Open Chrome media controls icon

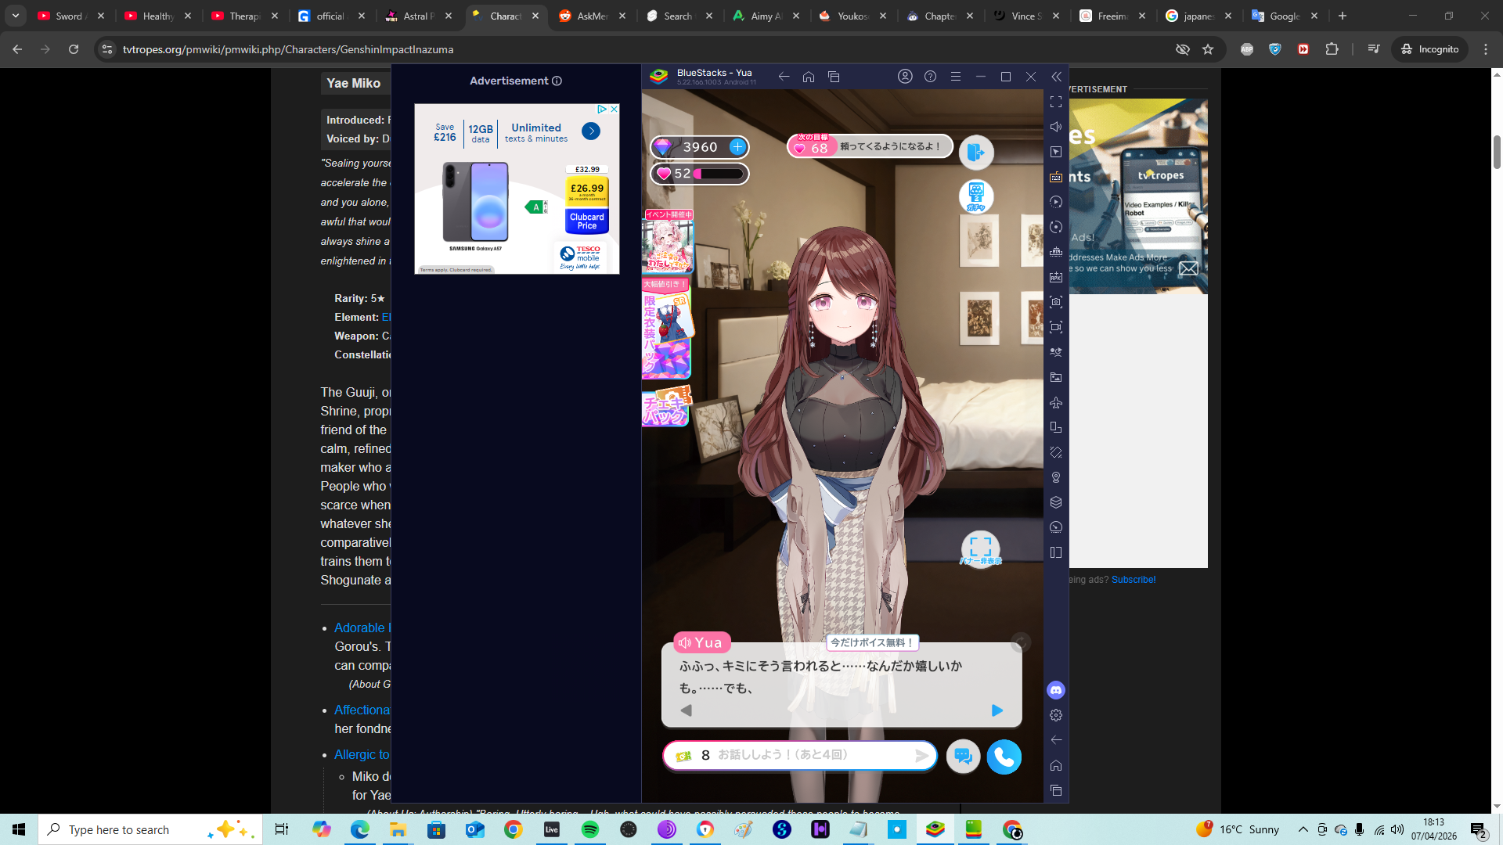(1373, 49)
